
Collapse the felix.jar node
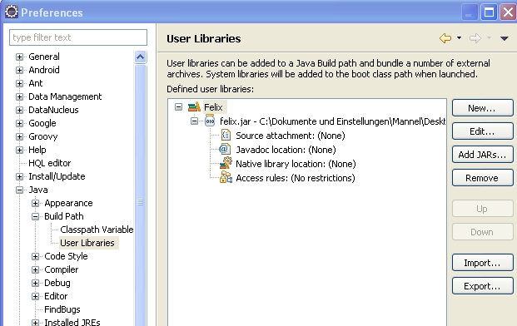[194, 121]
